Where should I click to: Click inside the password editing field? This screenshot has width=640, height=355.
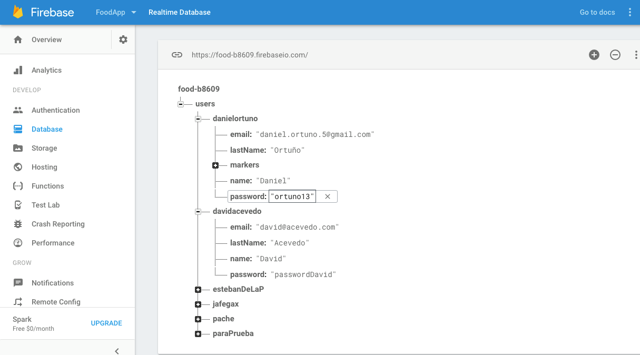292,196
